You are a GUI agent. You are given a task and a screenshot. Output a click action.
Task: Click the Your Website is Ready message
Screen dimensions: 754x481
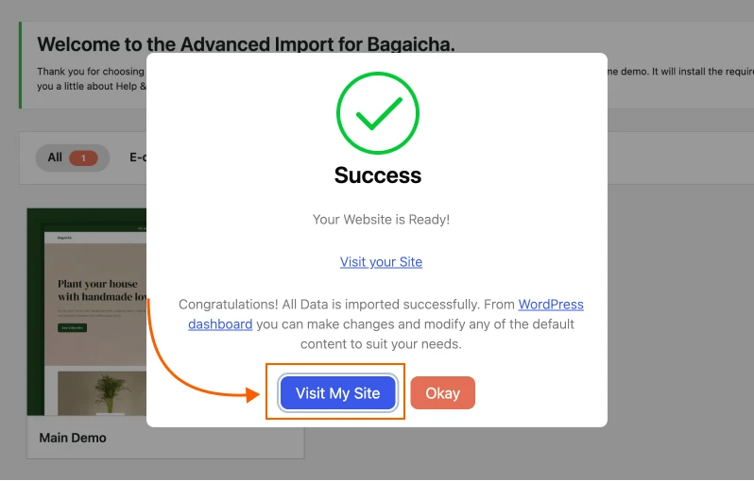pyautogui.click(x=381, y=219)
